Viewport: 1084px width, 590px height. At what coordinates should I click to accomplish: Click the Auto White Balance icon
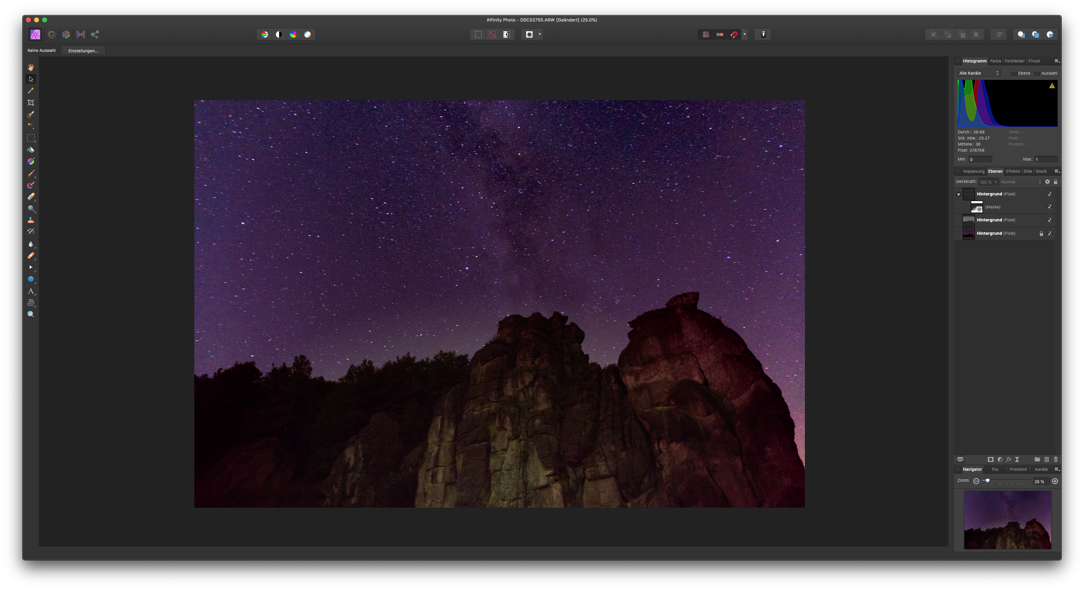(308, 34)
